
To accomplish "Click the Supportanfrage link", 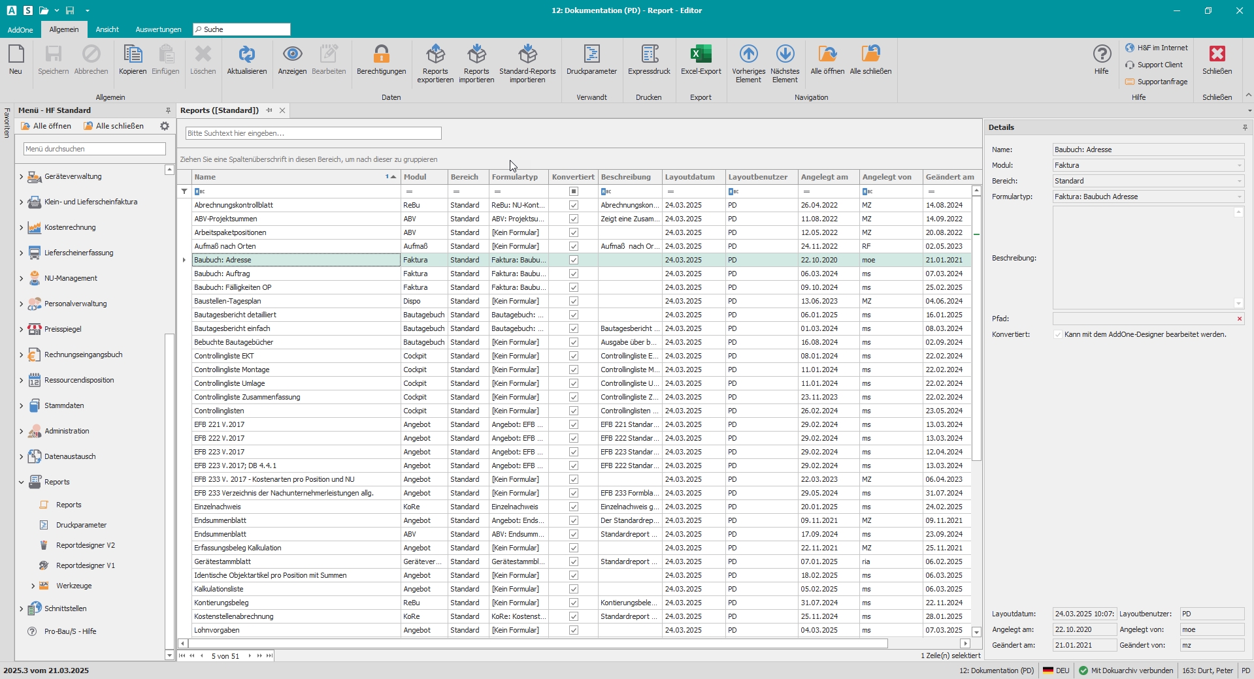I will 1162,82.
